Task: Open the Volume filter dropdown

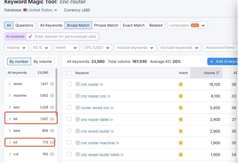Action: click(16, 48)
